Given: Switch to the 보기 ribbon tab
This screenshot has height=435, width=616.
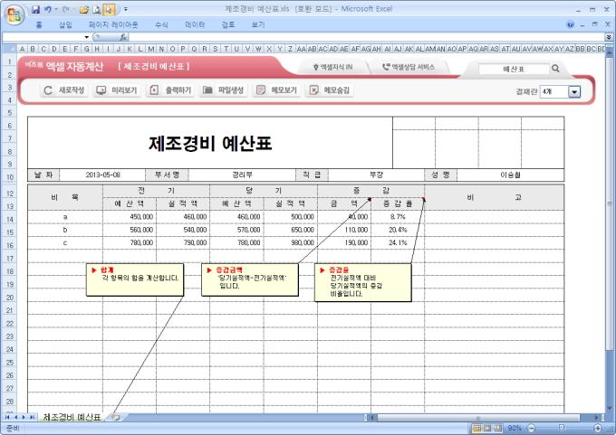Looking at the screenshot, I should tap(257, 24).
